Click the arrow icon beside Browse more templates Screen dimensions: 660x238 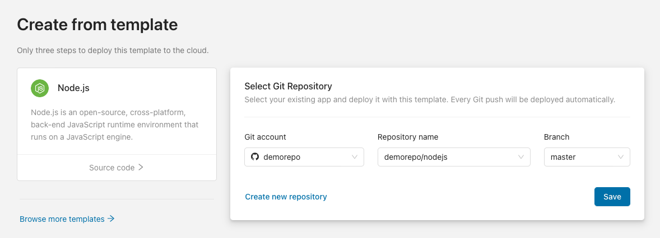click(x=111, y=218)
